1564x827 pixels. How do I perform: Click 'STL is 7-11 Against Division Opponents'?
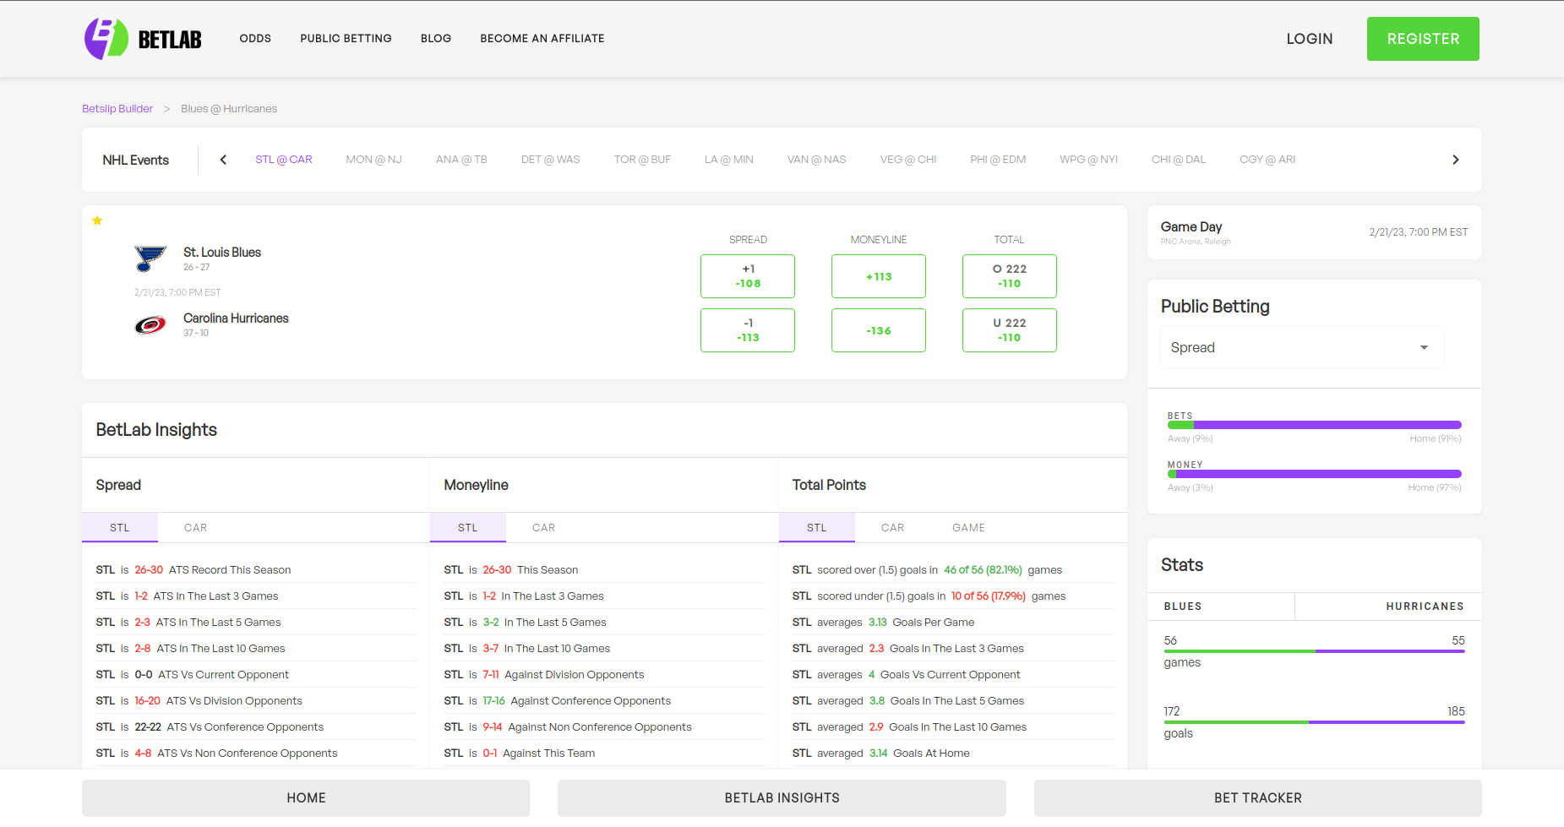pyautogui.click(x=604, y=675)
